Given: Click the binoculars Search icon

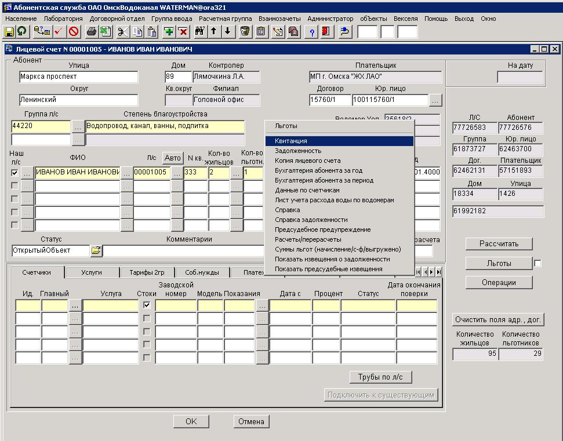Looking at the screenshot, I should (x=200, y=32).
